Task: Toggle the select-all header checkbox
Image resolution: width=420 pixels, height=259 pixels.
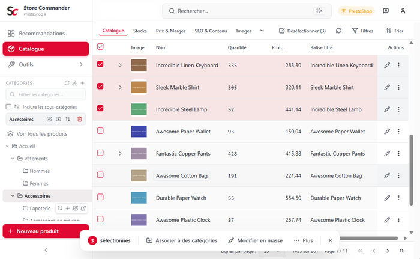Action: coord(100,47)
